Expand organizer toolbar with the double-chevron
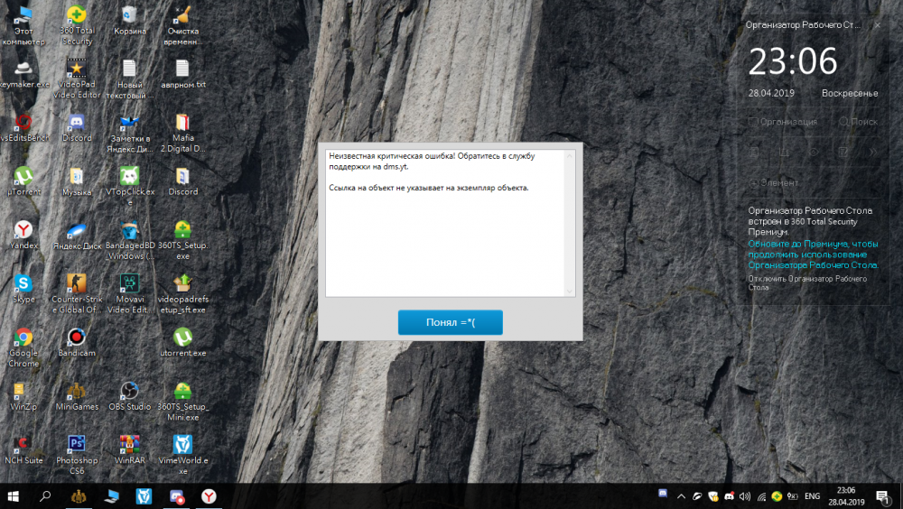 click(872, 152)
